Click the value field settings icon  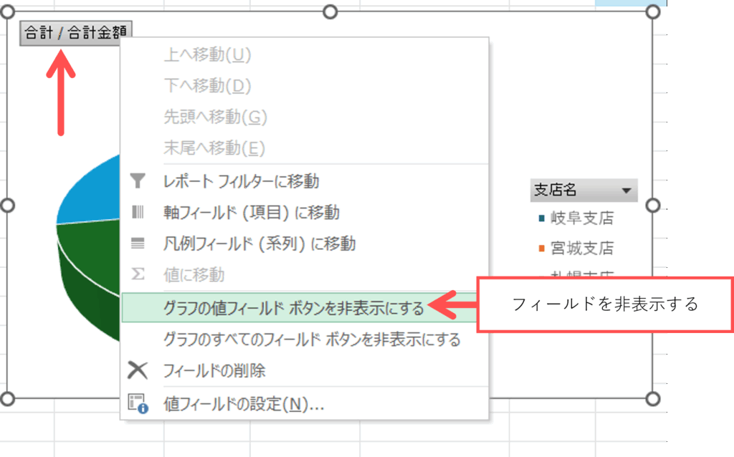138,404
